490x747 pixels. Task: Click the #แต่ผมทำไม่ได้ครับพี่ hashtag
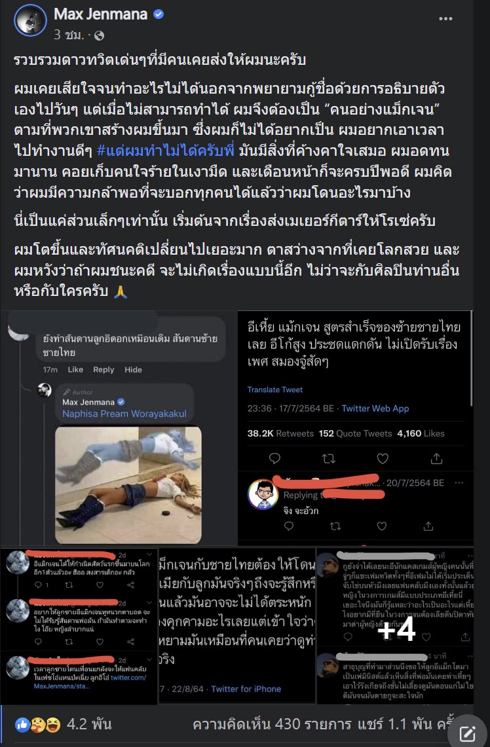165,151
